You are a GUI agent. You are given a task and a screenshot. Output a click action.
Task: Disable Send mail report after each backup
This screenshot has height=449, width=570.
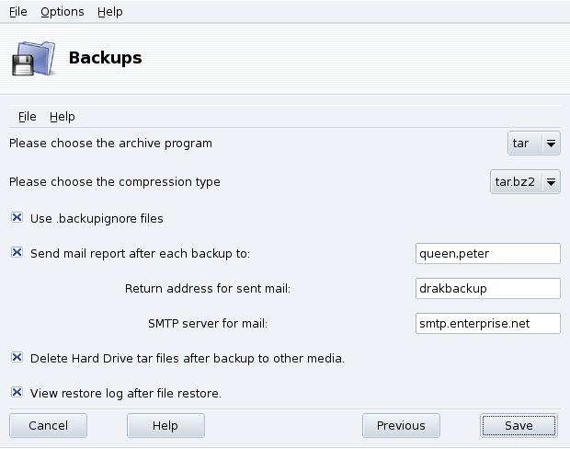tap(17, 252)
